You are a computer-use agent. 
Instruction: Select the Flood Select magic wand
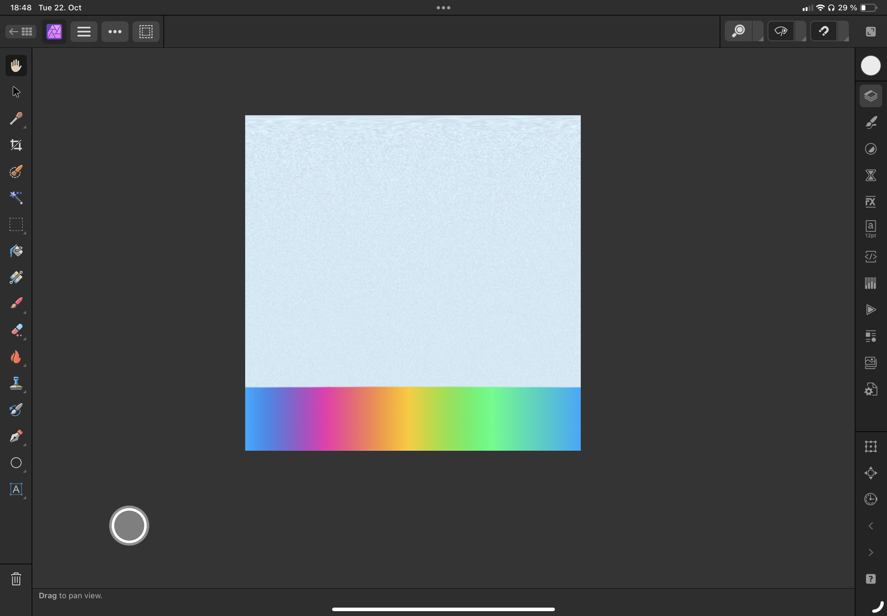coord(16,198)
